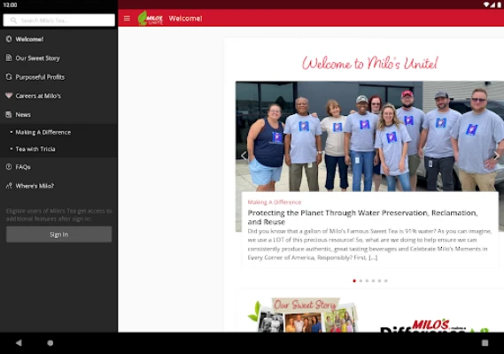Click the News sidebar icon

9,114
